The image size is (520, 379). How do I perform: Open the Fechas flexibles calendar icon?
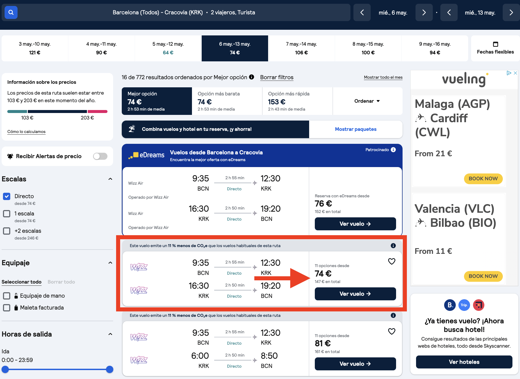coord(495,44)
